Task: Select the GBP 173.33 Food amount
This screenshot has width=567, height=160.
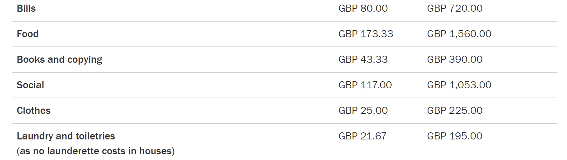Action: click(366, 34)
